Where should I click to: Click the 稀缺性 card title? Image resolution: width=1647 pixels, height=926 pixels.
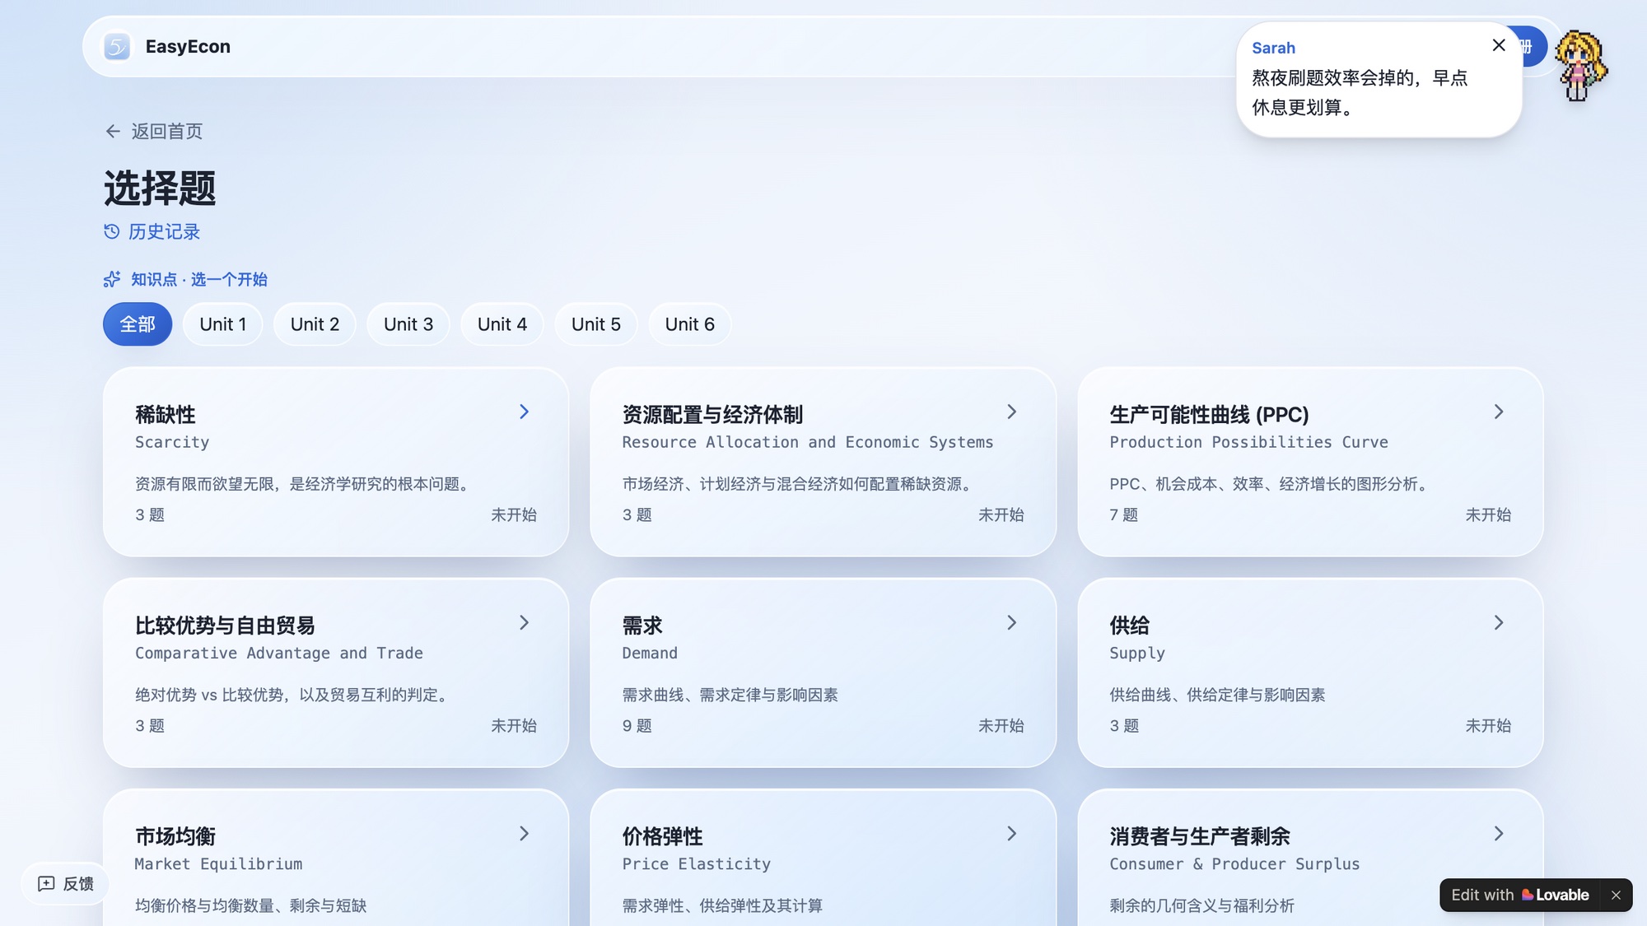pos(166,414)
